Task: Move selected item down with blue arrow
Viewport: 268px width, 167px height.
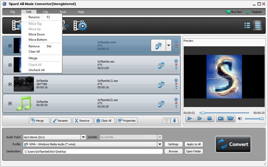Action: [174, 121]
